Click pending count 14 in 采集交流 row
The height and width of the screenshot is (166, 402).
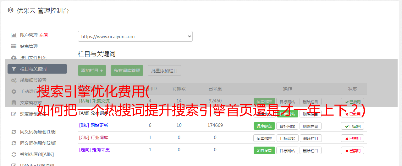[179, 101]
